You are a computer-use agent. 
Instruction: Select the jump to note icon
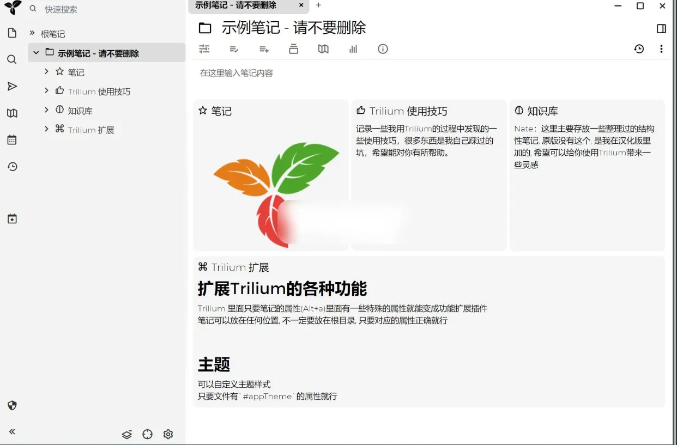point(12,86)
